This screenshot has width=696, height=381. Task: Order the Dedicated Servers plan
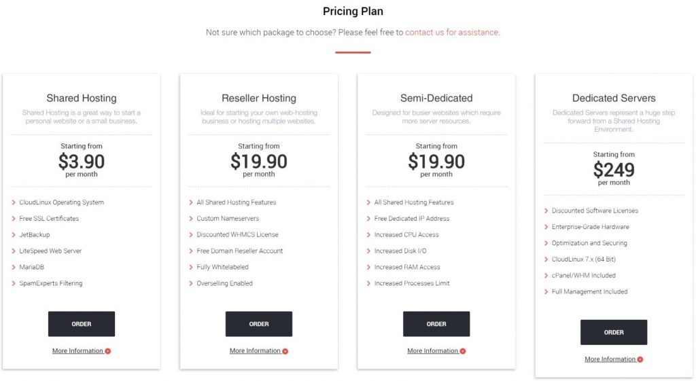pos(614,333)
